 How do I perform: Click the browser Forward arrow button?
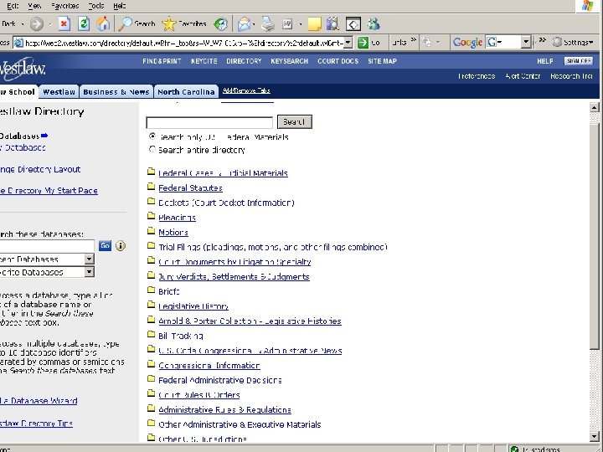pos(37,24)
